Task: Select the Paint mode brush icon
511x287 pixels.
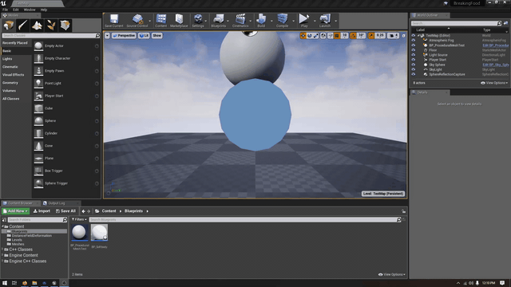Action: click(x=23, y=26)
